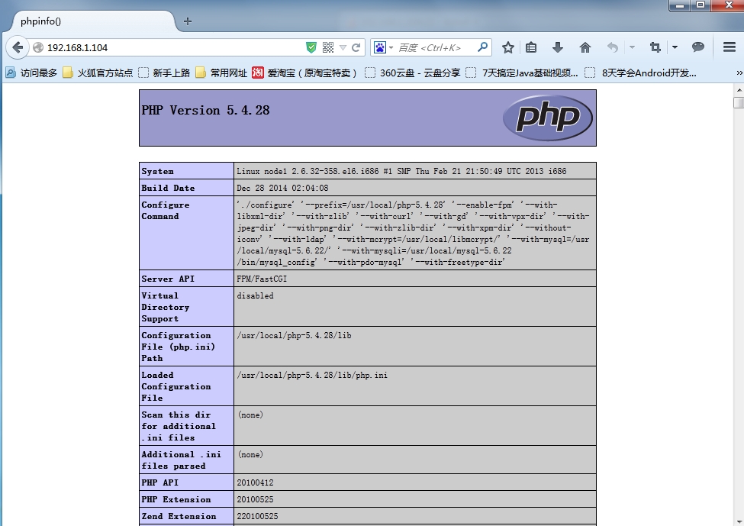The height and width of the screenshot is (526, 744).
Task: Click the globe site identity icon
Action: coord(38,47)
